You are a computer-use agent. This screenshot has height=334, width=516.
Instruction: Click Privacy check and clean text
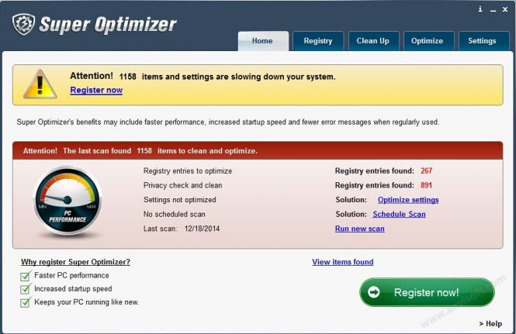point(182,185)
